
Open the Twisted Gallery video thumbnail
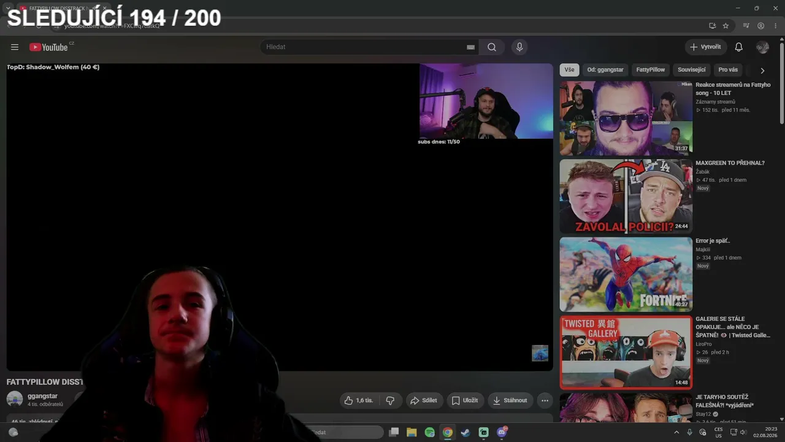coord(626,352)
